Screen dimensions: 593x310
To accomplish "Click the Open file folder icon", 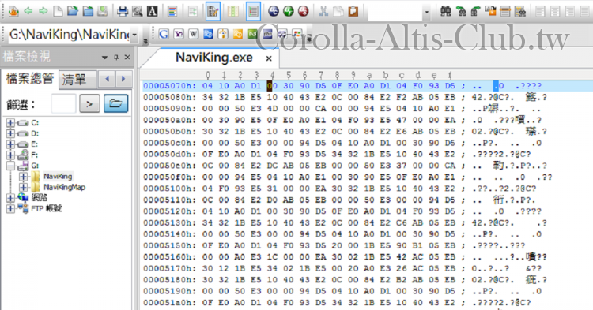I will (72, 11).
